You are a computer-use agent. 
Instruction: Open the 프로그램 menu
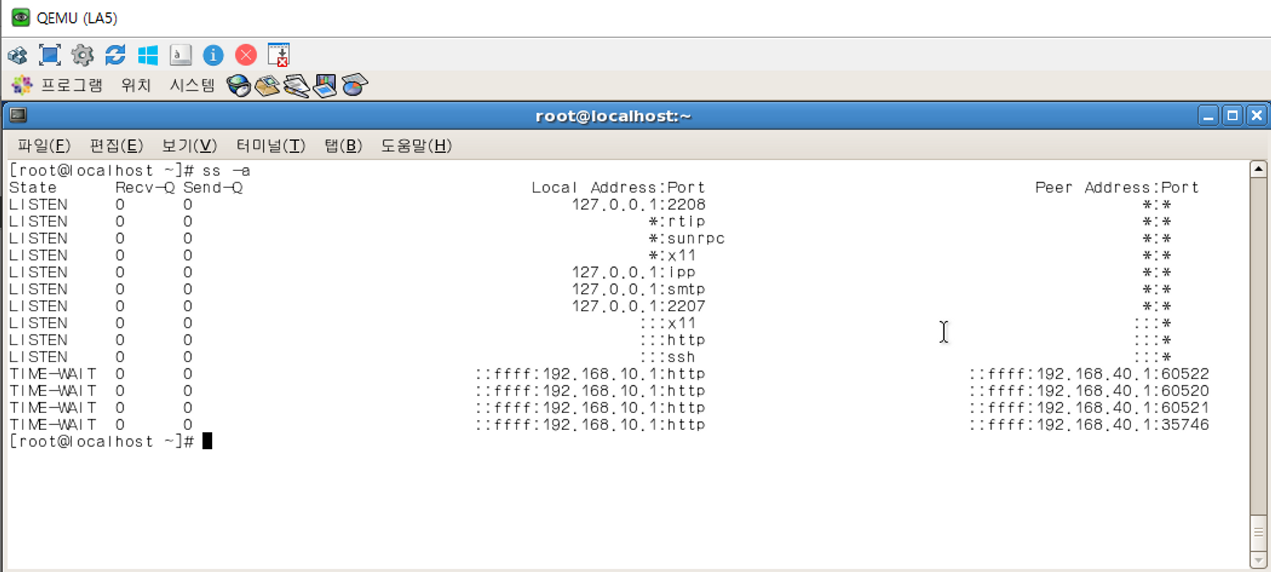coord(71,85)
